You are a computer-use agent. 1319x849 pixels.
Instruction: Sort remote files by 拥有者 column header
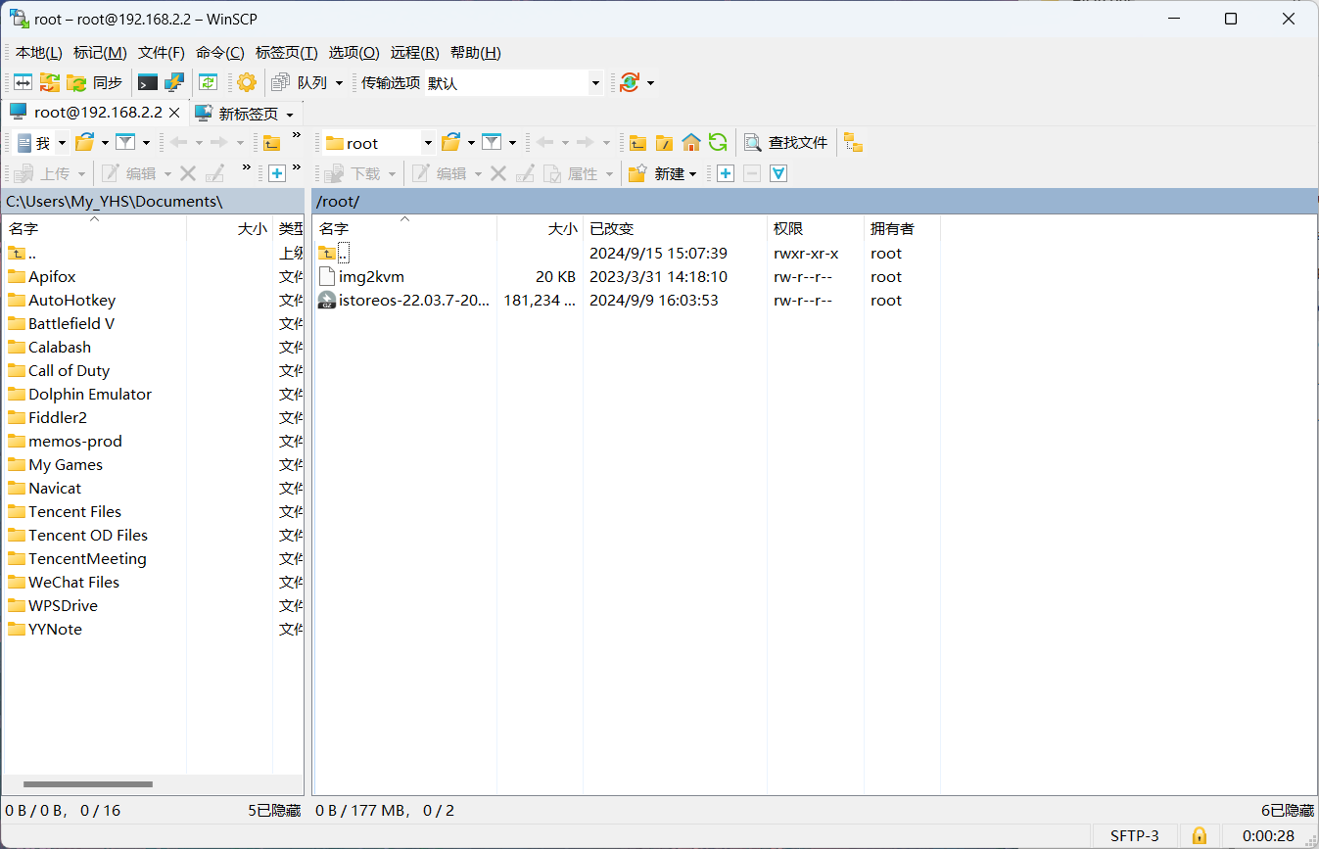pyautogui.click(x=902, y=228)
